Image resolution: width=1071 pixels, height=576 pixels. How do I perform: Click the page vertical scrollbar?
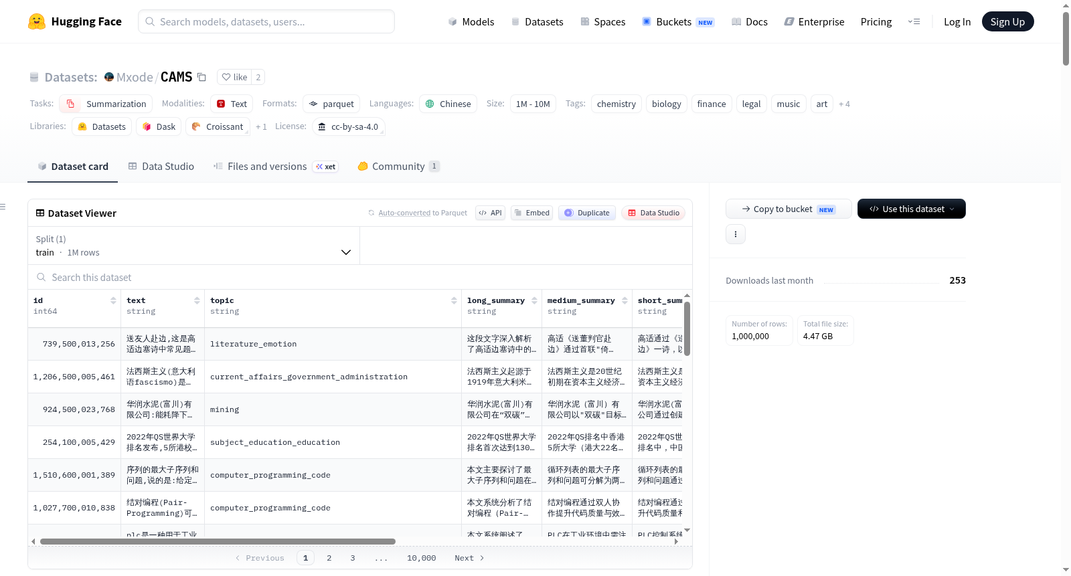click(1066, 38)
